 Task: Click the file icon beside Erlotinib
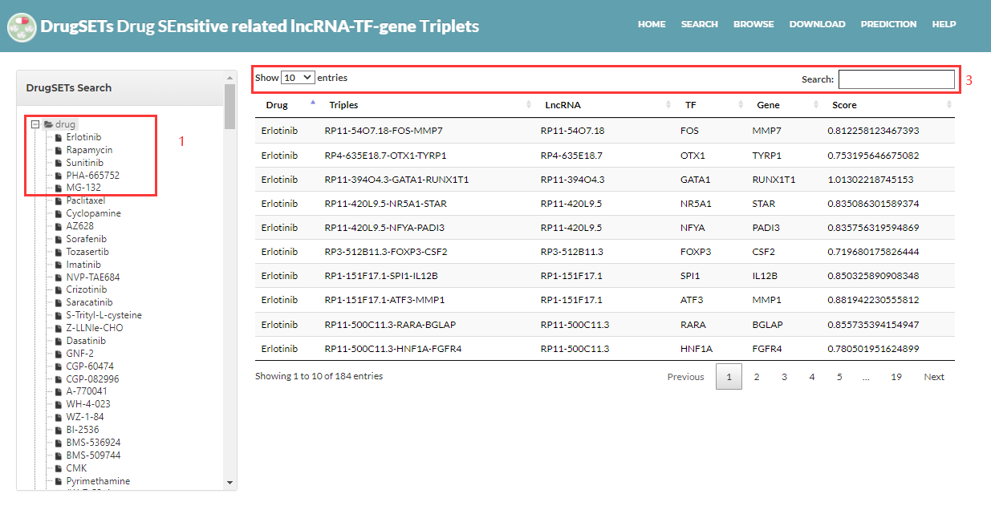[x=59, y=137]
